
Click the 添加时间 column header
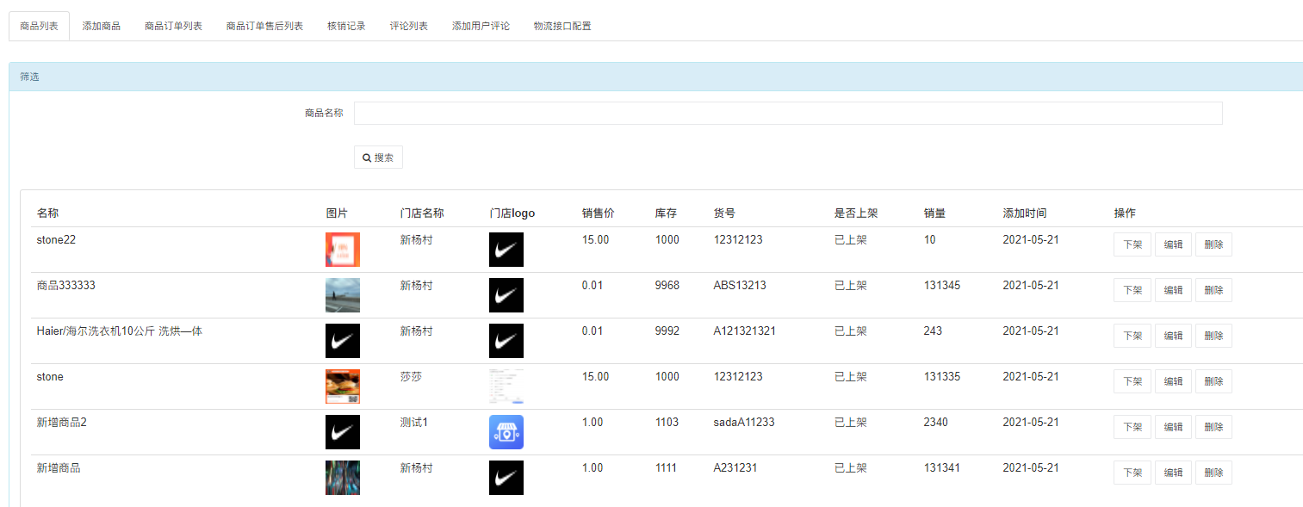(1025, 213)
